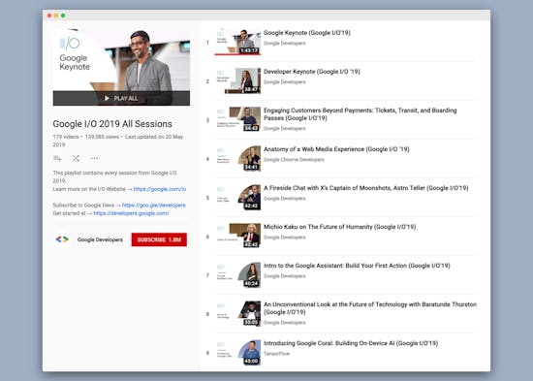Shuffle the playlist with the shuffle icon
Screen dimensions: 533x381
point(76,158)
